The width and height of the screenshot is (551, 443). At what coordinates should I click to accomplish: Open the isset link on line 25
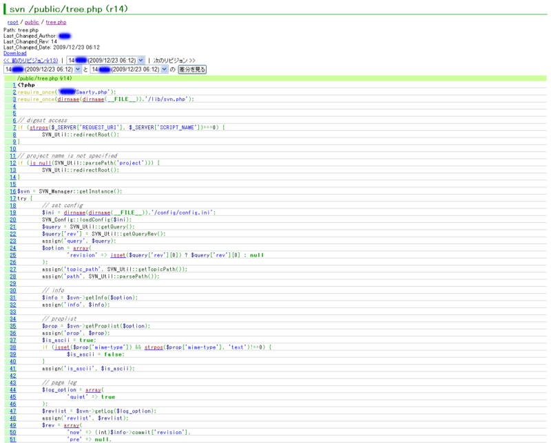(118, 255)
